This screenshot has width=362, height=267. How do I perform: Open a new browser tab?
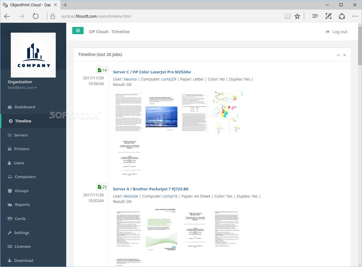pyautogui.click(x=65, y=5)
